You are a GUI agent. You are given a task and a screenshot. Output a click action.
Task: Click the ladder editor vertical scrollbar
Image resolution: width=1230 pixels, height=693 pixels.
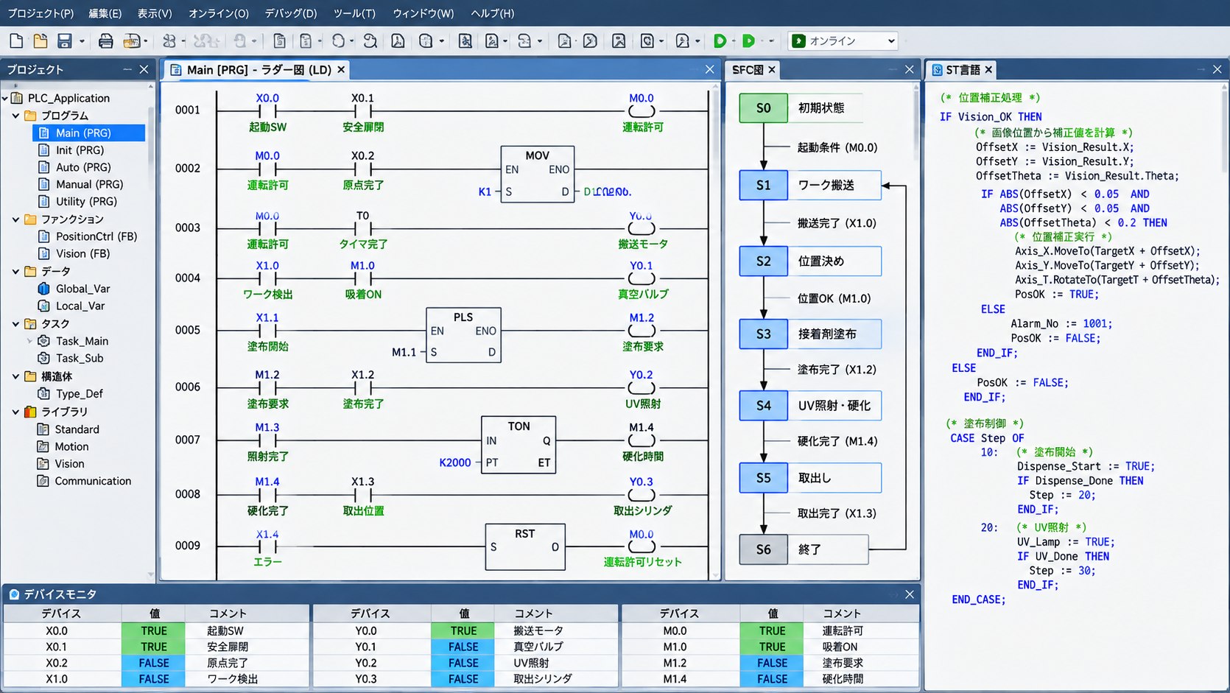715,331
